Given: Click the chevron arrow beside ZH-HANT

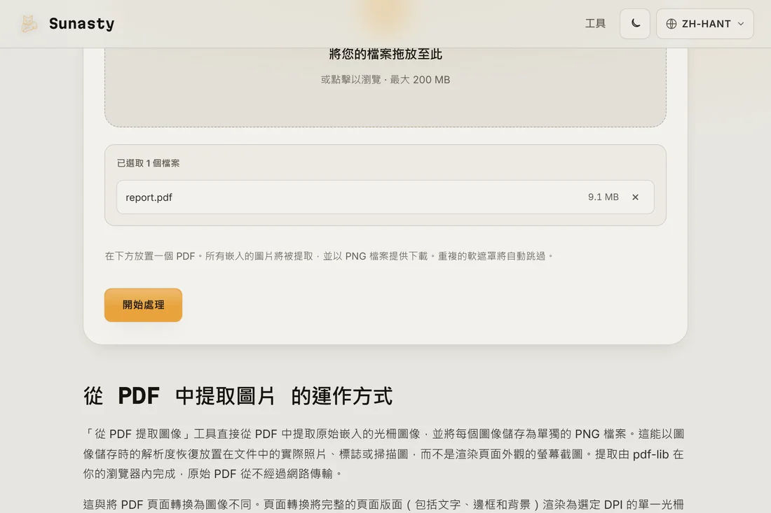Looking at the screenshot, I should click(x=741, y=24).
